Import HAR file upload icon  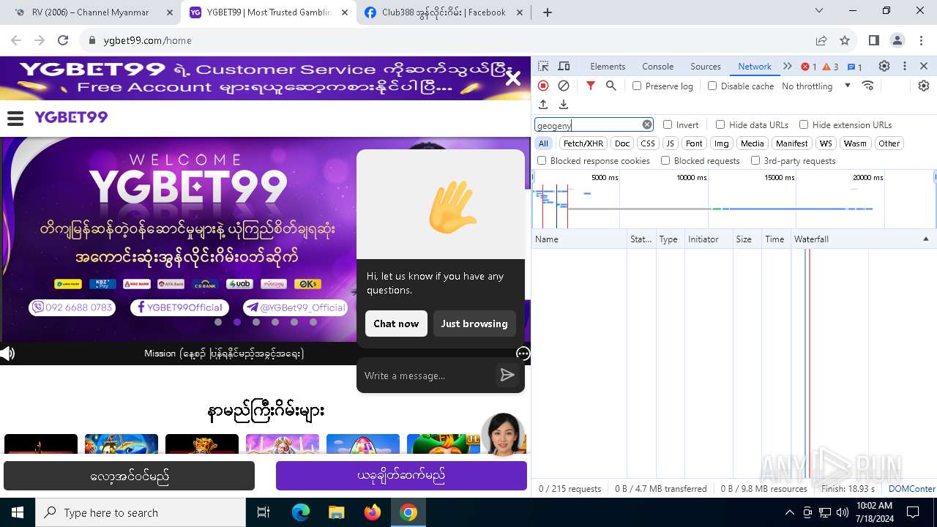(543, 105)
